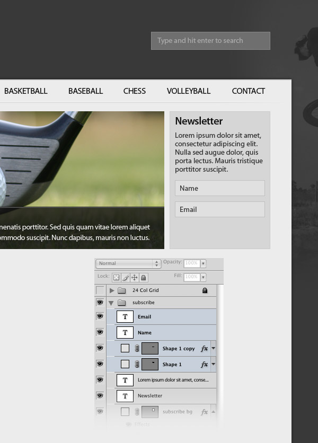Open the CHESS nav menu item
The width and height of the screenshot is (318, 443).
135,91
